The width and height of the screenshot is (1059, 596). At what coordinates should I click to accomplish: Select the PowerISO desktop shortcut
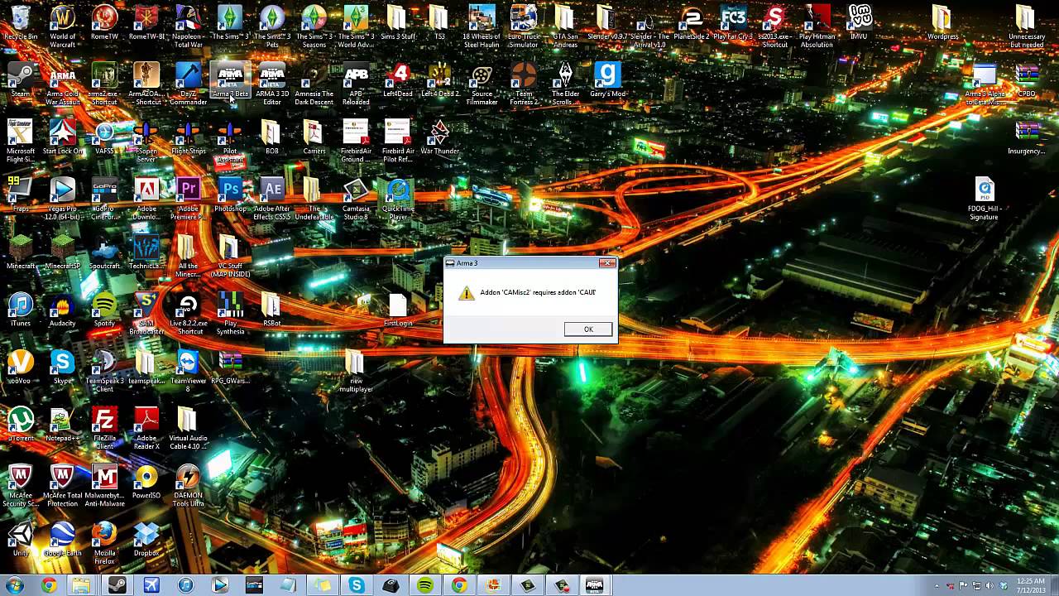point(146,481)
